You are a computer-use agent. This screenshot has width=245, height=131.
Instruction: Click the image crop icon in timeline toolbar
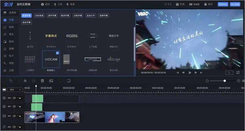coord(69,81)
